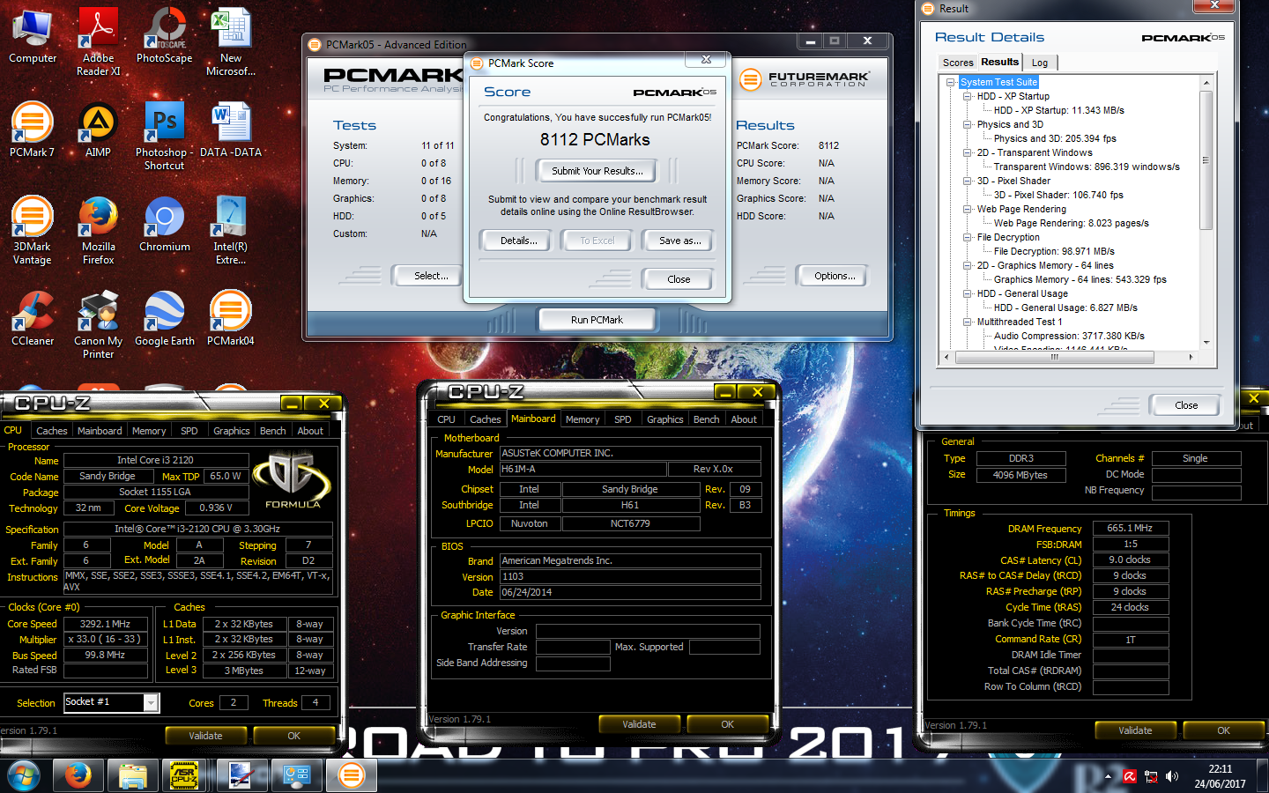Screen dimensions: 1269x793
Task: Click the Save as... button
Action: [x=680, y=241]
